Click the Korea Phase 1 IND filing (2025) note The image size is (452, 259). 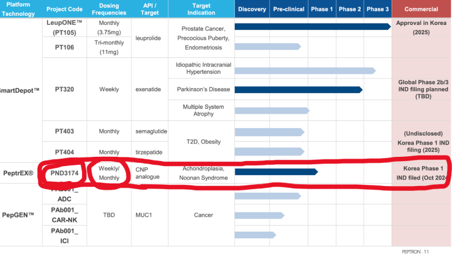click(x=423, y=147)
